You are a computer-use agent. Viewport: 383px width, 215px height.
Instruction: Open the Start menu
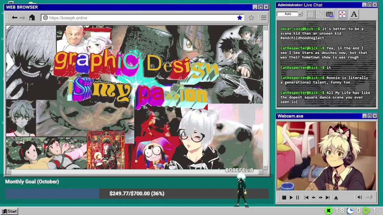pyautogui.click(x=10, y=211)
